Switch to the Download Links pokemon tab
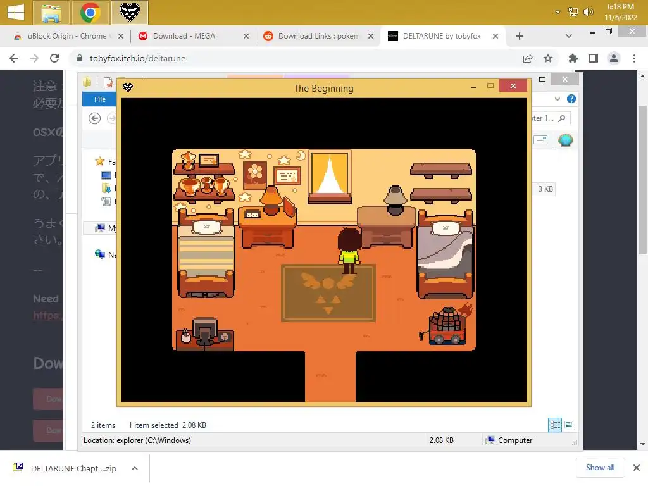 coord(319,36)
